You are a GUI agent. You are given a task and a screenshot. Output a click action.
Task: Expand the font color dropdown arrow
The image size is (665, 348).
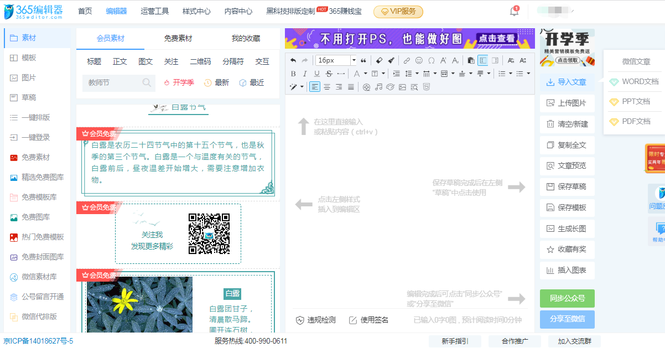[366, 74]
